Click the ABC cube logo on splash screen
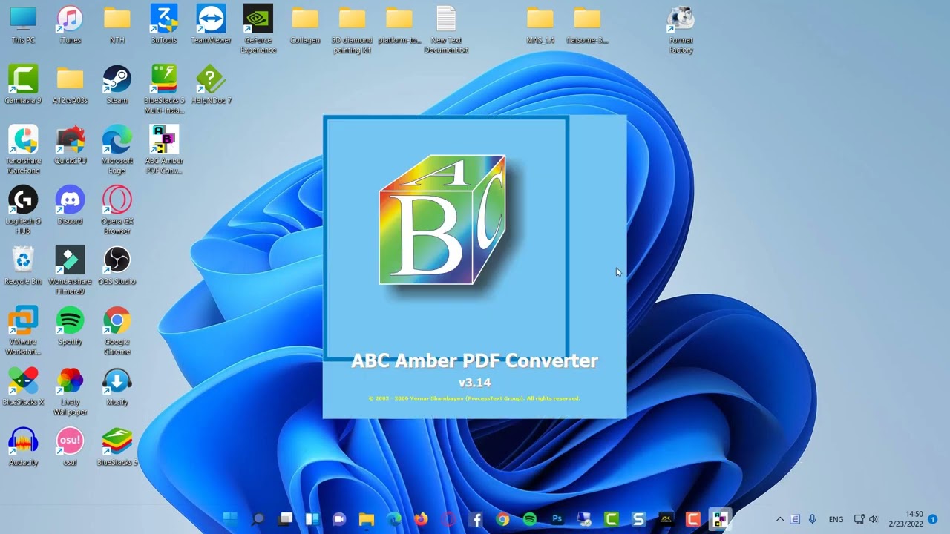950x534 pixels. [x=443, y=220]
